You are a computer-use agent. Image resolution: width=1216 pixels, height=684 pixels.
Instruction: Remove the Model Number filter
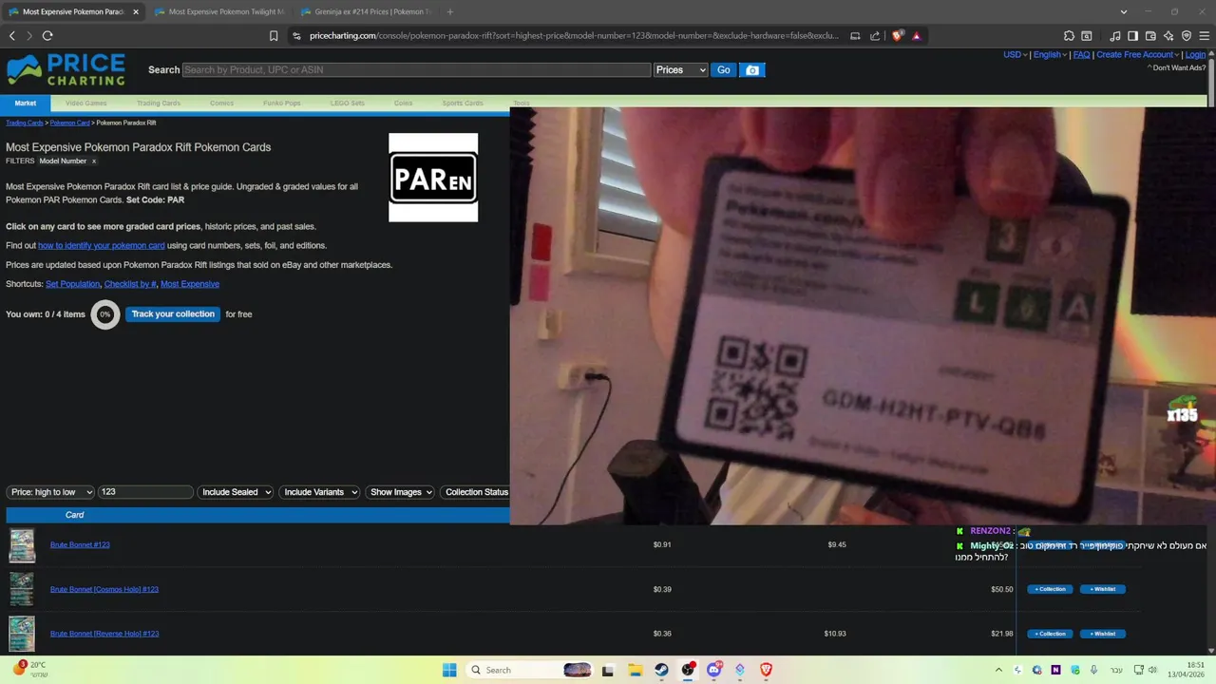pos(93,161)
